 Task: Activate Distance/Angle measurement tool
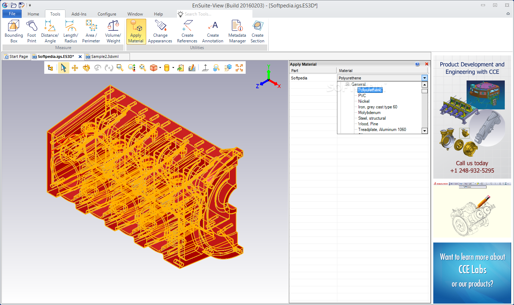click(50, 31)
